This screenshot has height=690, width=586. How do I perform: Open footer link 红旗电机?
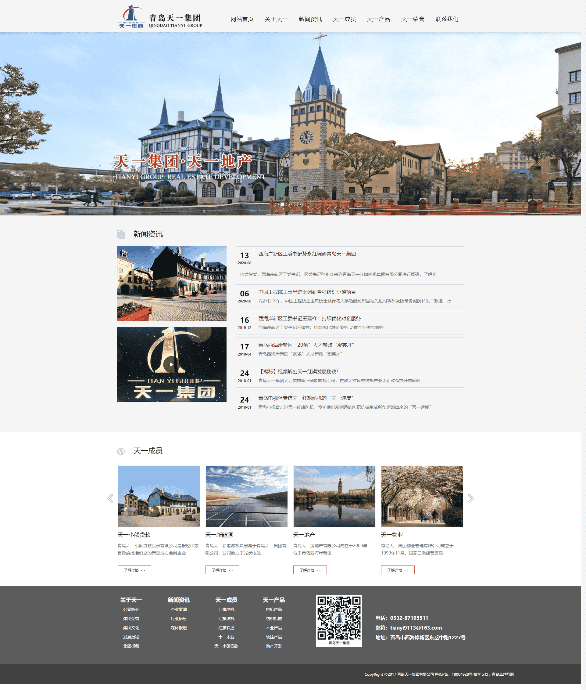point(226,609)
